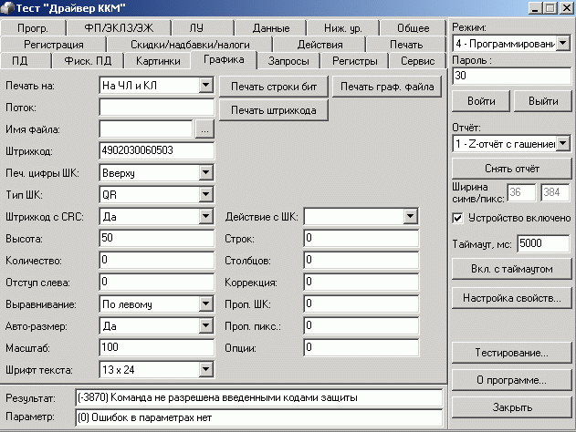Click the 'Параметр' status field
The image size is (576, 432).
click(259, 417)
